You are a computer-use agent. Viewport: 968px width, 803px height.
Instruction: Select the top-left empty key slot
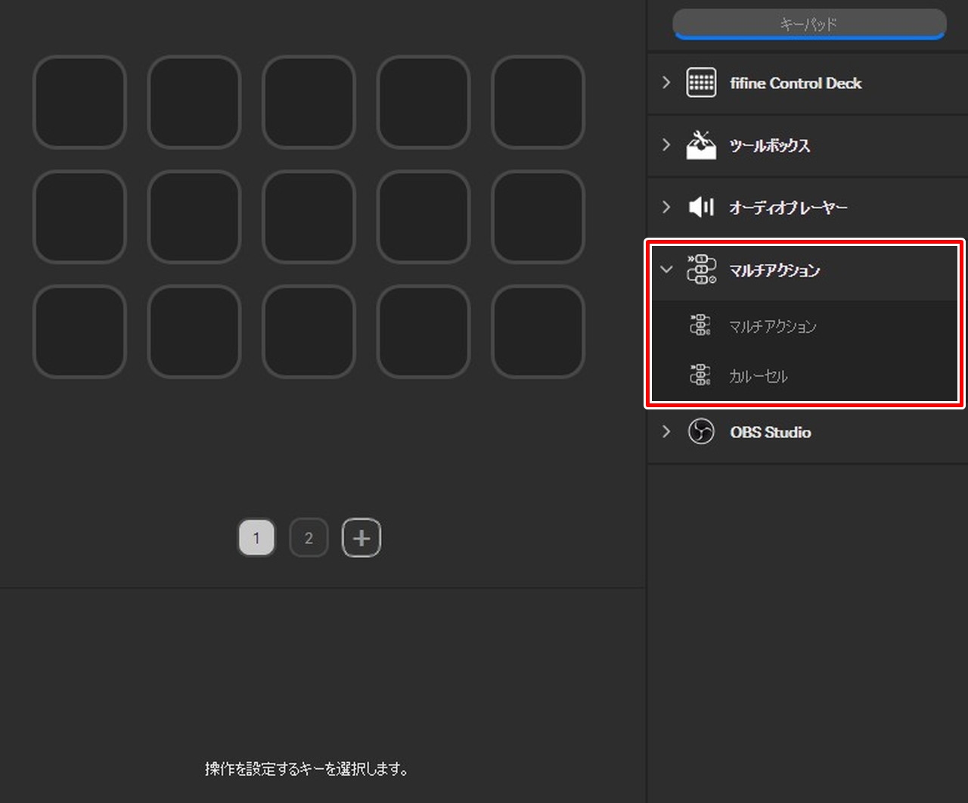click(79, 102)
